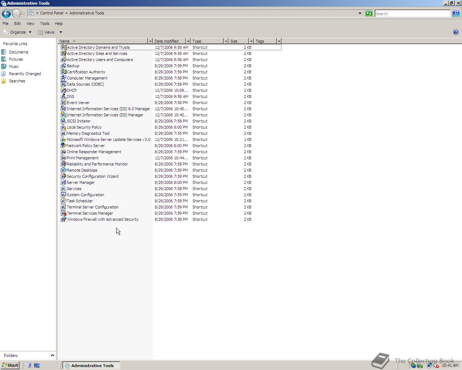The width and height of the screenshot is (462, 370).
Task: Click the Terminal Services Manager icon
Action: [x=63, y=213]
